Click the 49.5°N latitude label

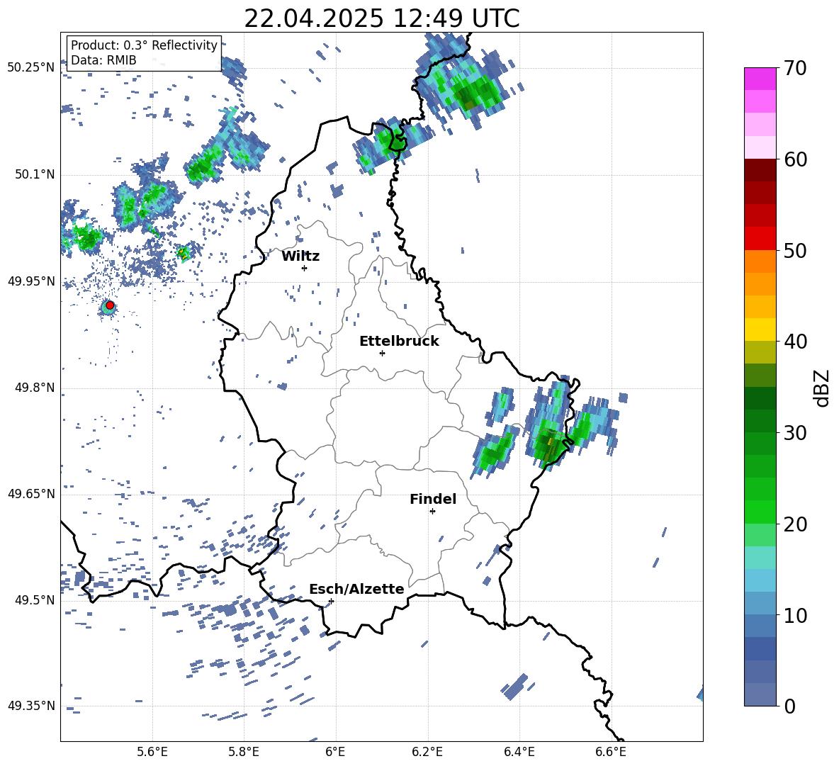pyautogui.click(x=34, y=600)
